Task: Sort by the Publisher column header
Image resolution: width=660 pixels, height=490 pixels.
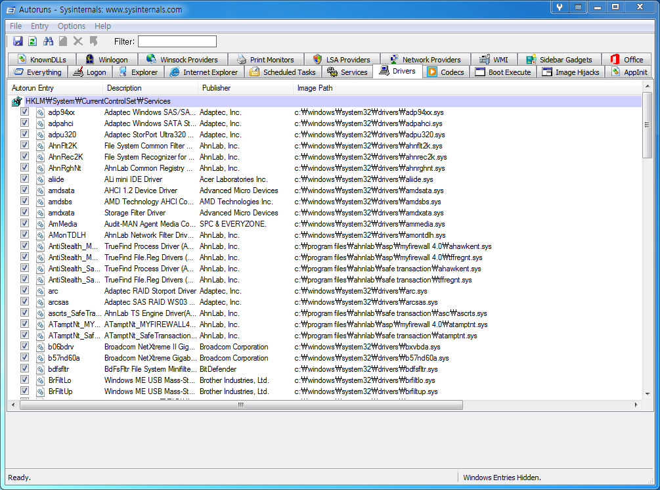Action: (246, 88)
